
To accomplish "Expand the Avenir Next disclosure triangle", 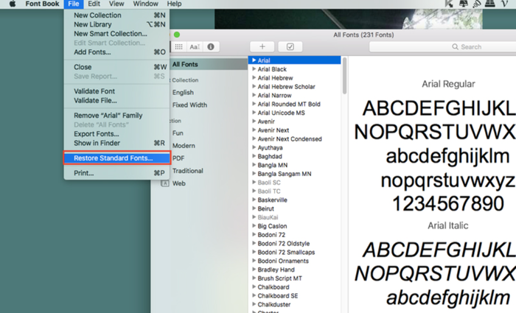I will (x=254, y=130).
